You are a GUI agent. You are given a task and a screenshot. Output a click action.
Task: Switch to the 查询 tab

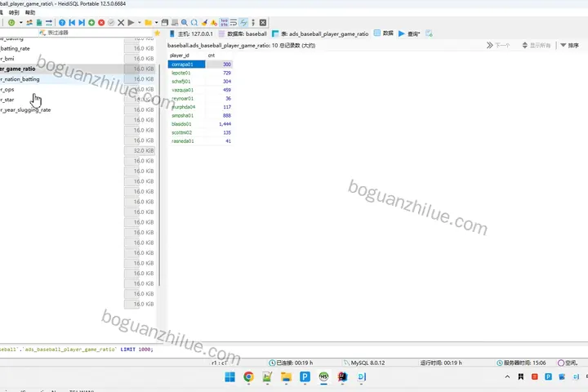point(409,33)
